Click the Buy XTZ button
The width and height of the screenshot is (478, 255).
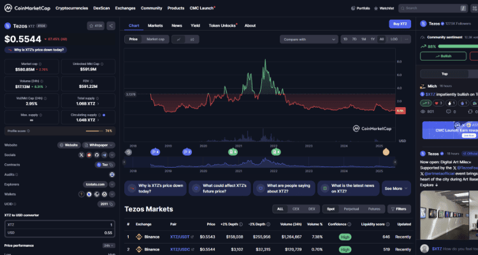click(x=400, y=24)
